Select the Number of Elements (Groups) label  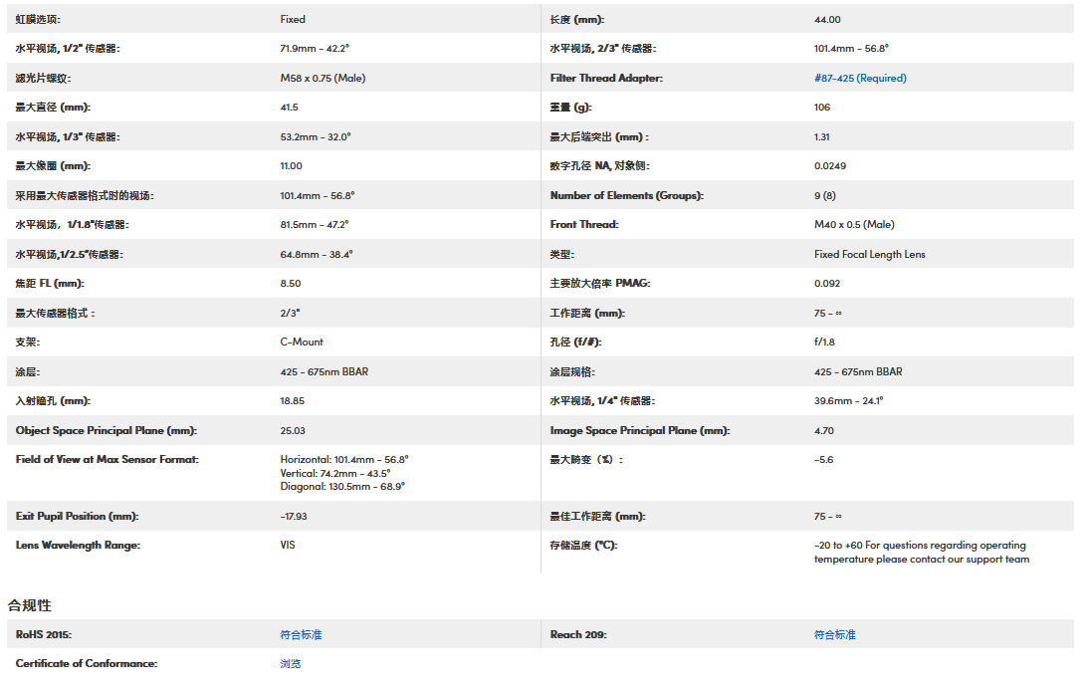[x=626, y=195]
